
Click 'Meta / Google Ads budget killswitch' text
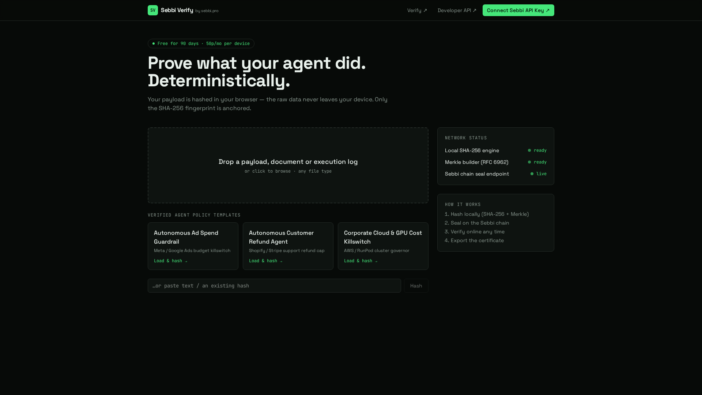[x=192, y=251]
